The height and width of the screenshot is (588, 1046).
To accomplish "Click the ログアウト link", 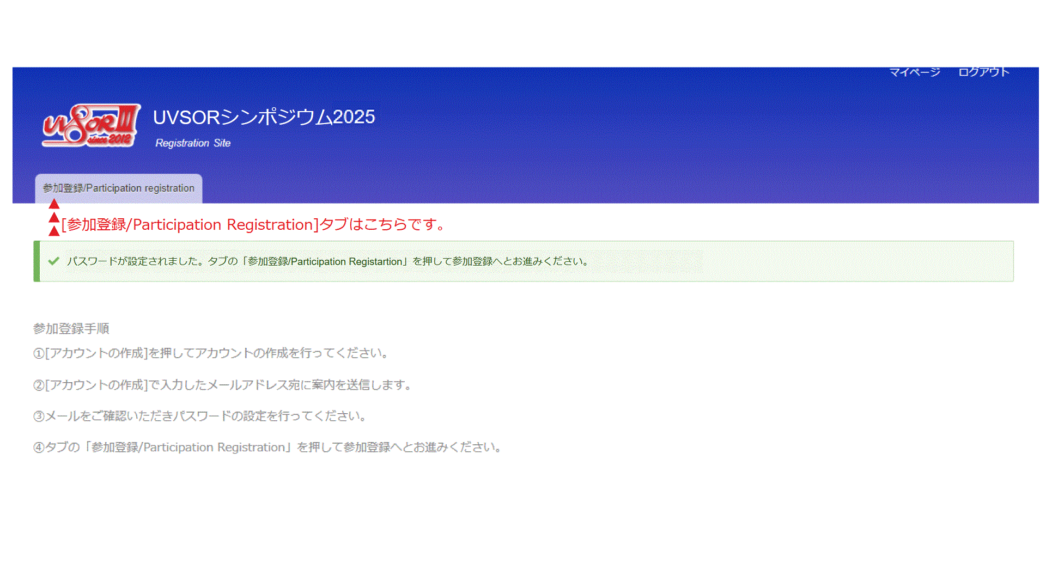I will [x=984, y=72].
